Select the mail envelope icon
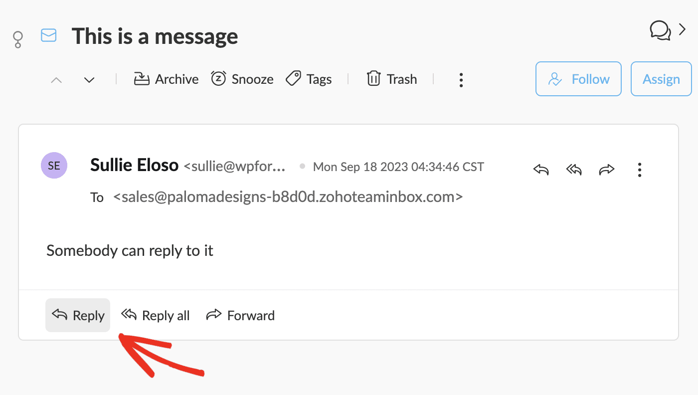 pos(48,35)
